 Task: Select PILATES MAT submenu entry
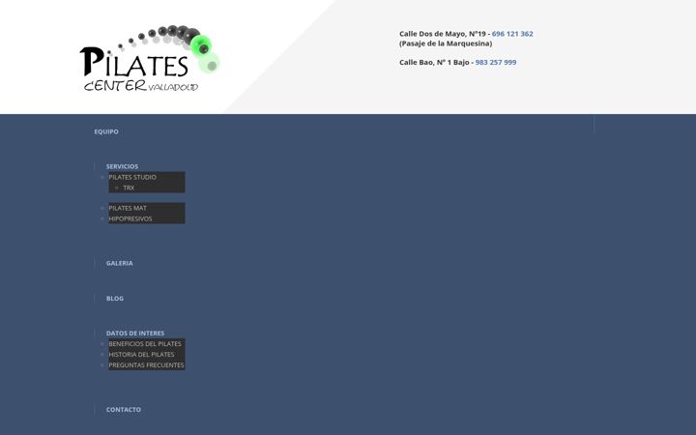(x=128, y=208)
